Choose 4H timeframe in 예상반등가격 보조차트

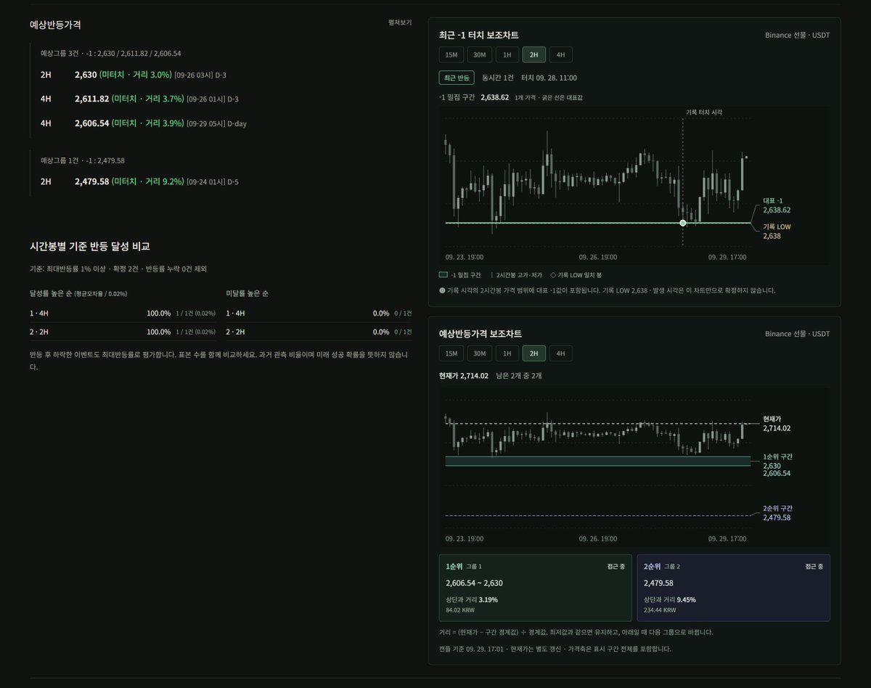pyautogui.click(x=561, y=353)
